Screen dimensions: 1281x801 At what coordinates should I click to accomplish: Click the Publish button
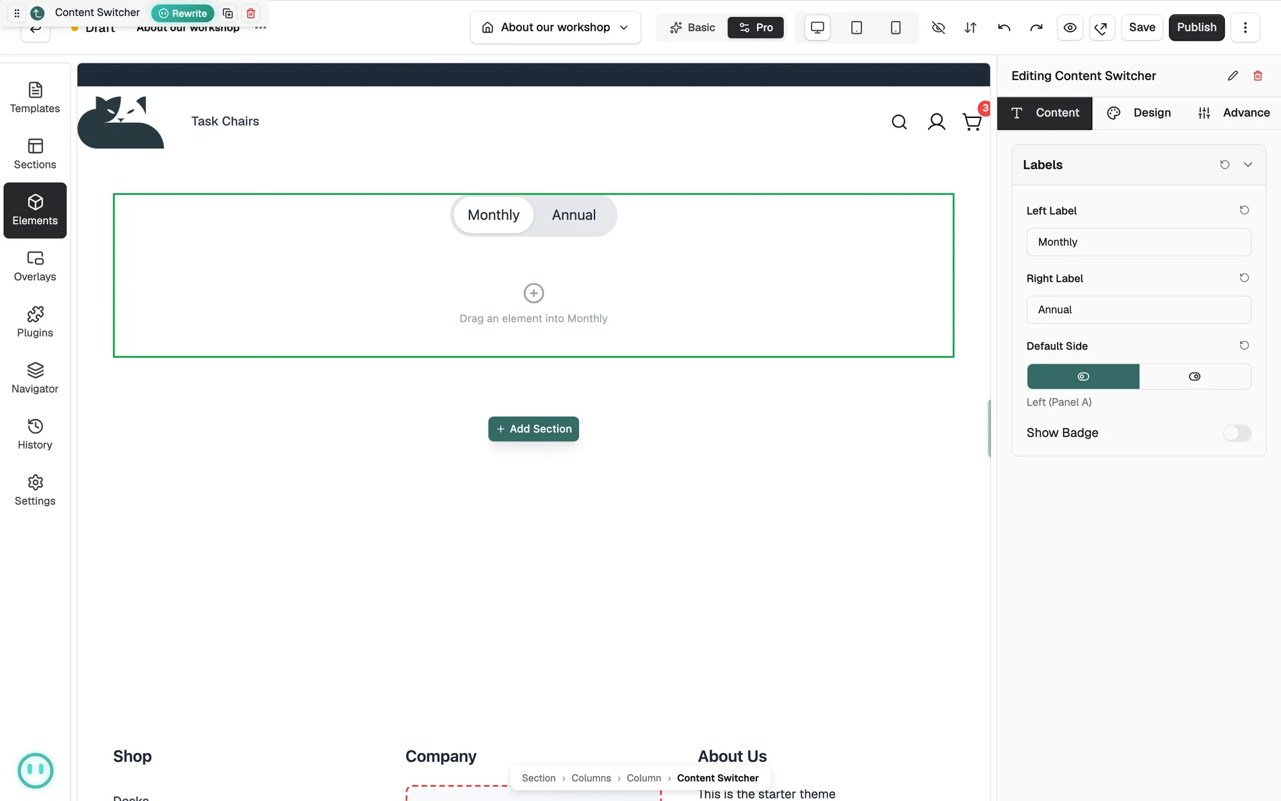[x=1196, y=28]
